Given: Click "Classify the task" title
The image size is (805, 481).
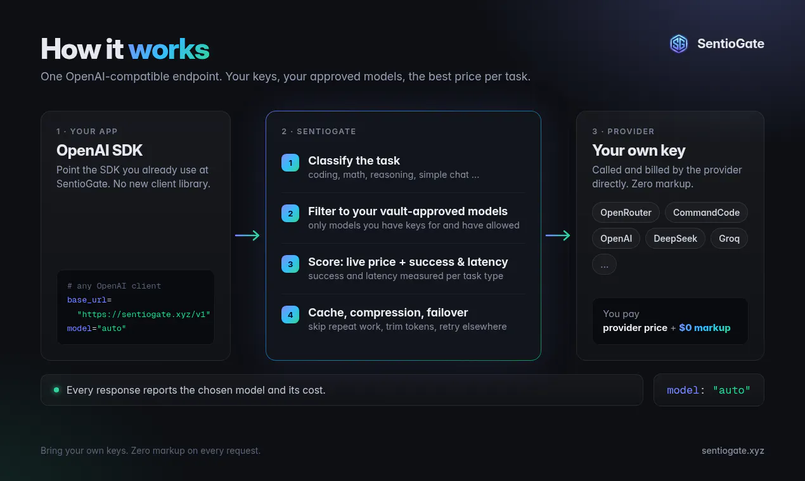Looking at the screenshot, I should (354, 161).
